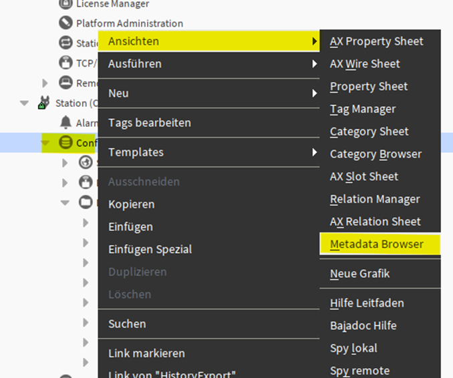Screen dimensions: 453x378
Task: Click Tags bearbeiten menu entry
Action: (150, 123)
